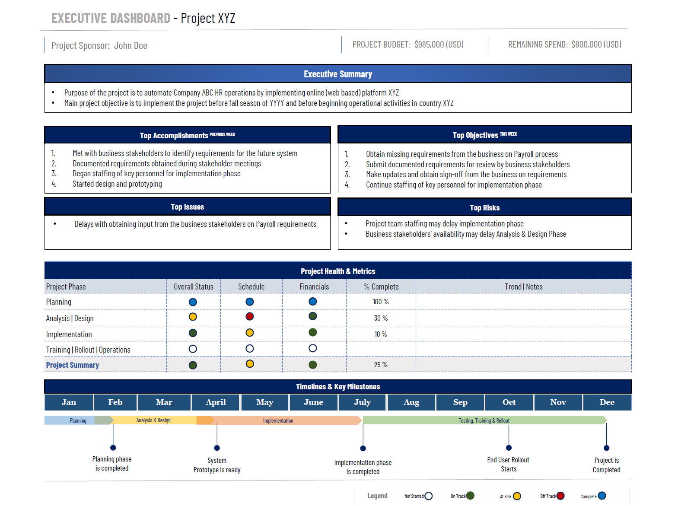Click the empty Financials circle for Training | Rollout | Operations
This screenshot has height=506, width=678.
[x=313, y=348]
